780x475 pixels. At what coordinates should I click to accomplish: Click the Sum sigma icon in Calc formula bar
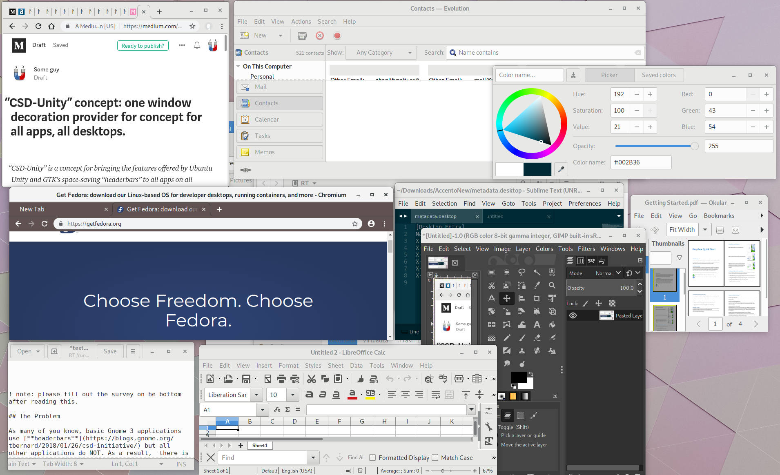(287, 410)
